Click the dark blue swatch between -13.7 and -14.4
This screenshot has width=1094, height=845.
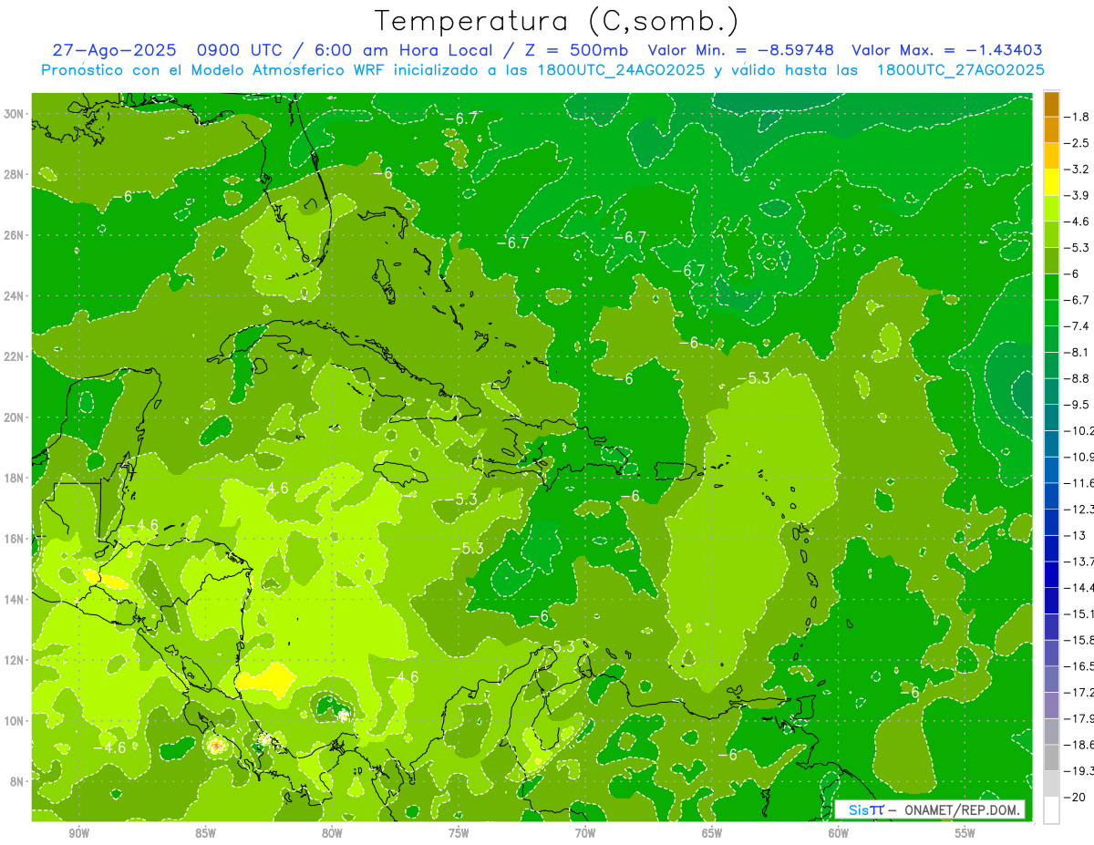coord(1051,575)
